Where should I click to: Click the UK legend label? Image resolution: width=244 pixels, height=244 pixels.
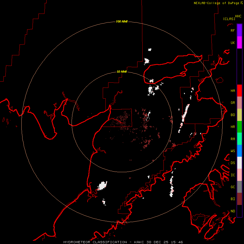click(233, 43)
